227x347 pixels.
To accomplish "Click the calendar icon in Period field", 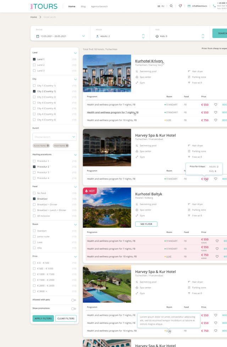I will [38, 36].
